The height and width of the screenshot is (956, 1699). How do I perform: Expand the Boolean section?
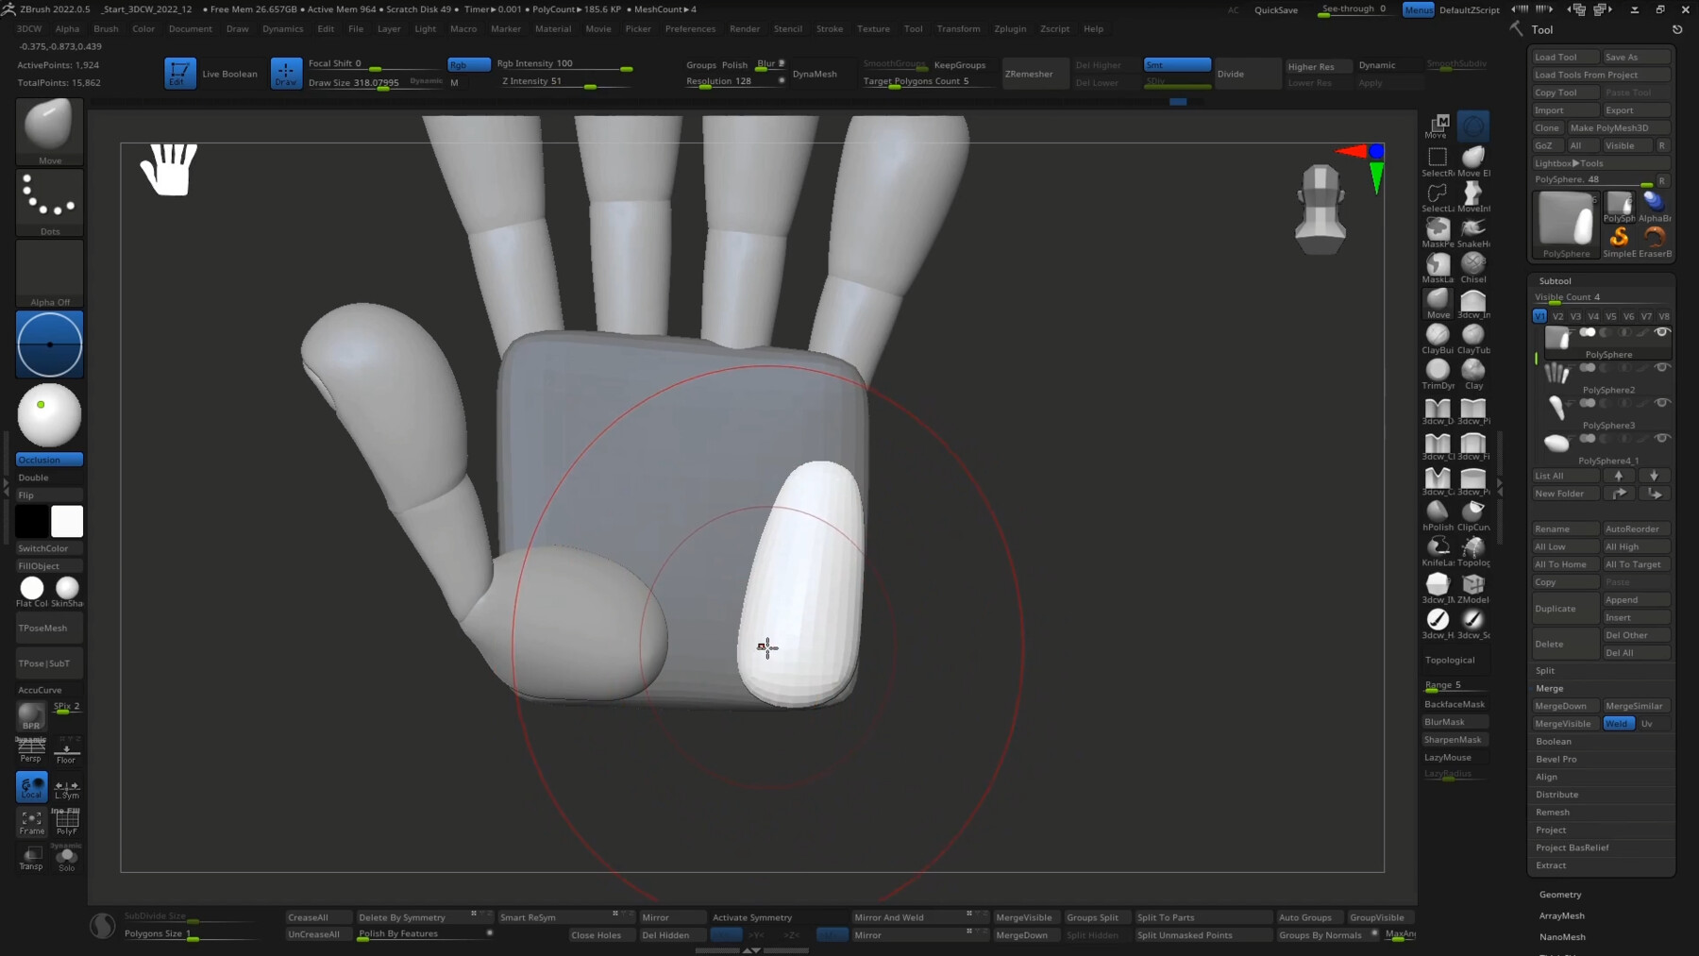click(x=1553, y=741)
